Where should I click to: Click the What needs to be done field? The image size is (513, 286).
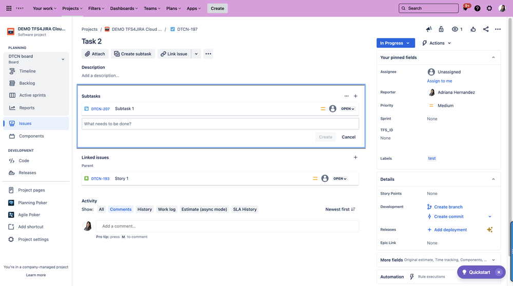click(x=220, y=124)
